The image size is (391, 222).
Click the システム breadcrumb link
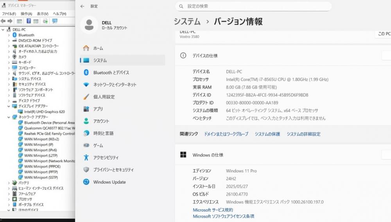pyautogui.click(x=187, y=21)
